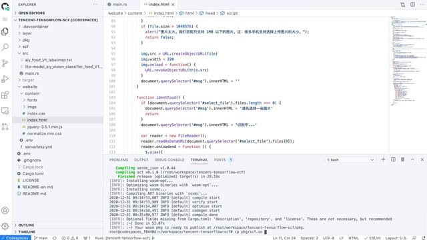
Task: Close the terminal panel
Action: pyautogui.click(x=422, y=159)
